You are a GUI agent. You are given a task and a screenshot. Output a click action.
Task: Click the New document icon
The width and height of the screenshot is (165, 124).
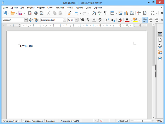click(x=5, y=13)
